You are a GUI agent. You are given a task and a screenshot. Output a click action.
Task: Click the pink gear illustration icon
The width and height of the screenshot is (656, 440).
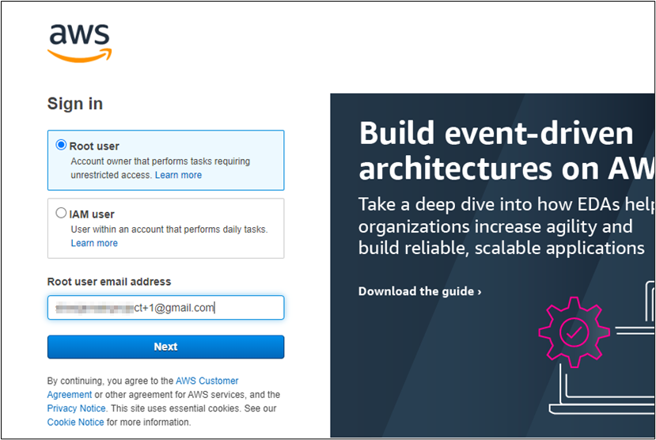point(571,332)
